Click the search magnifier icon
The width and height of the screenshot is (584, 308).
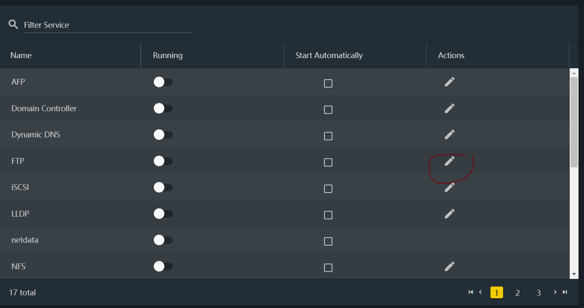[x=13, y=24]
